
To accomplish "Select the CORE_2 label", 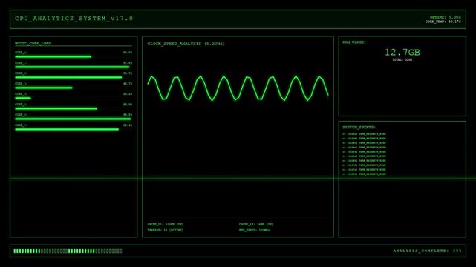I will tap(21, 73).
